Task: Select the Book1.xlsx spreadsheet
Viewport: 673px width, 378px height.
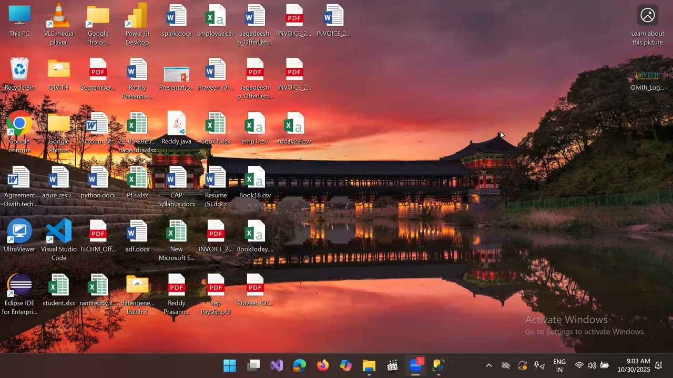Action: click(216, 129)
